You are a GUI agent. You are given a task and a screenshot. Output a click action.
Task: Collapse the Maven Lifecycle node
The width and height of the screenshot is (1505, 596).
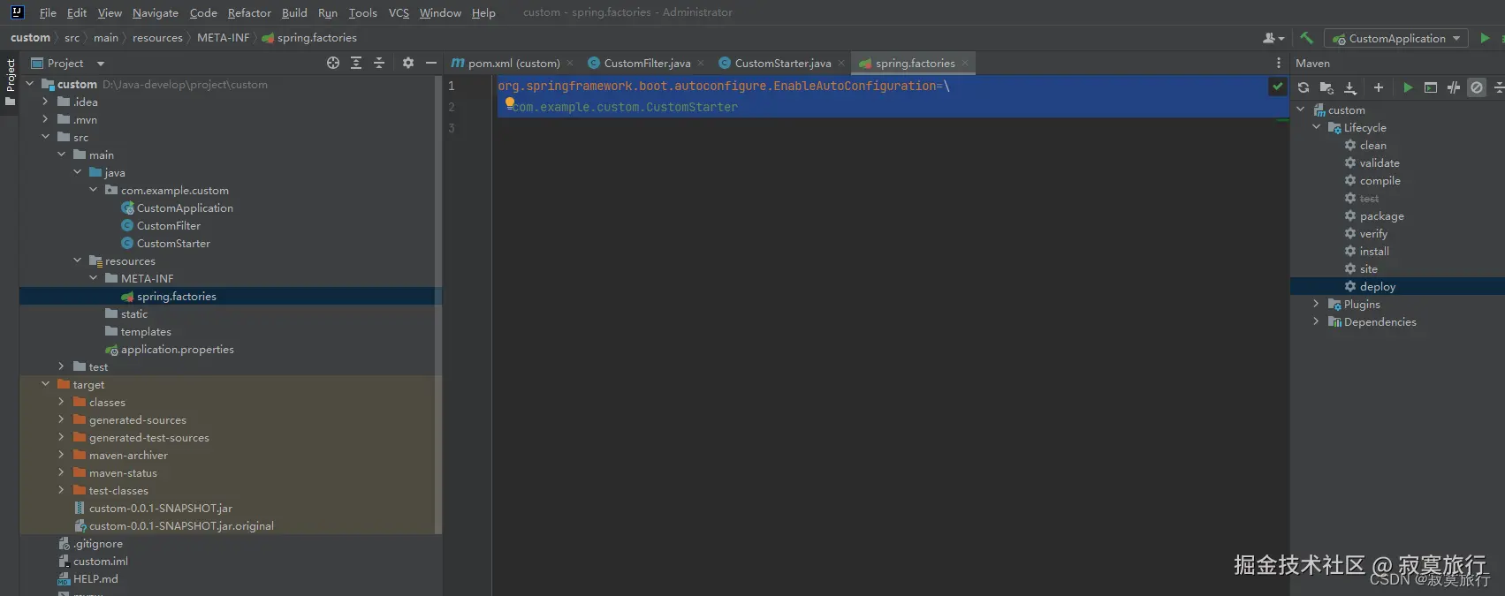pos(1316,127)
